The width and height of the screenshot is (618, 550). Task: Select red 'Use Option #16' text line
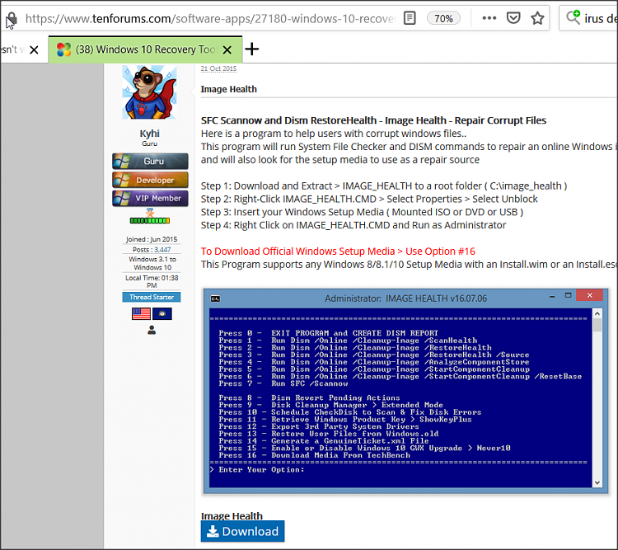[x=338, y=251]
